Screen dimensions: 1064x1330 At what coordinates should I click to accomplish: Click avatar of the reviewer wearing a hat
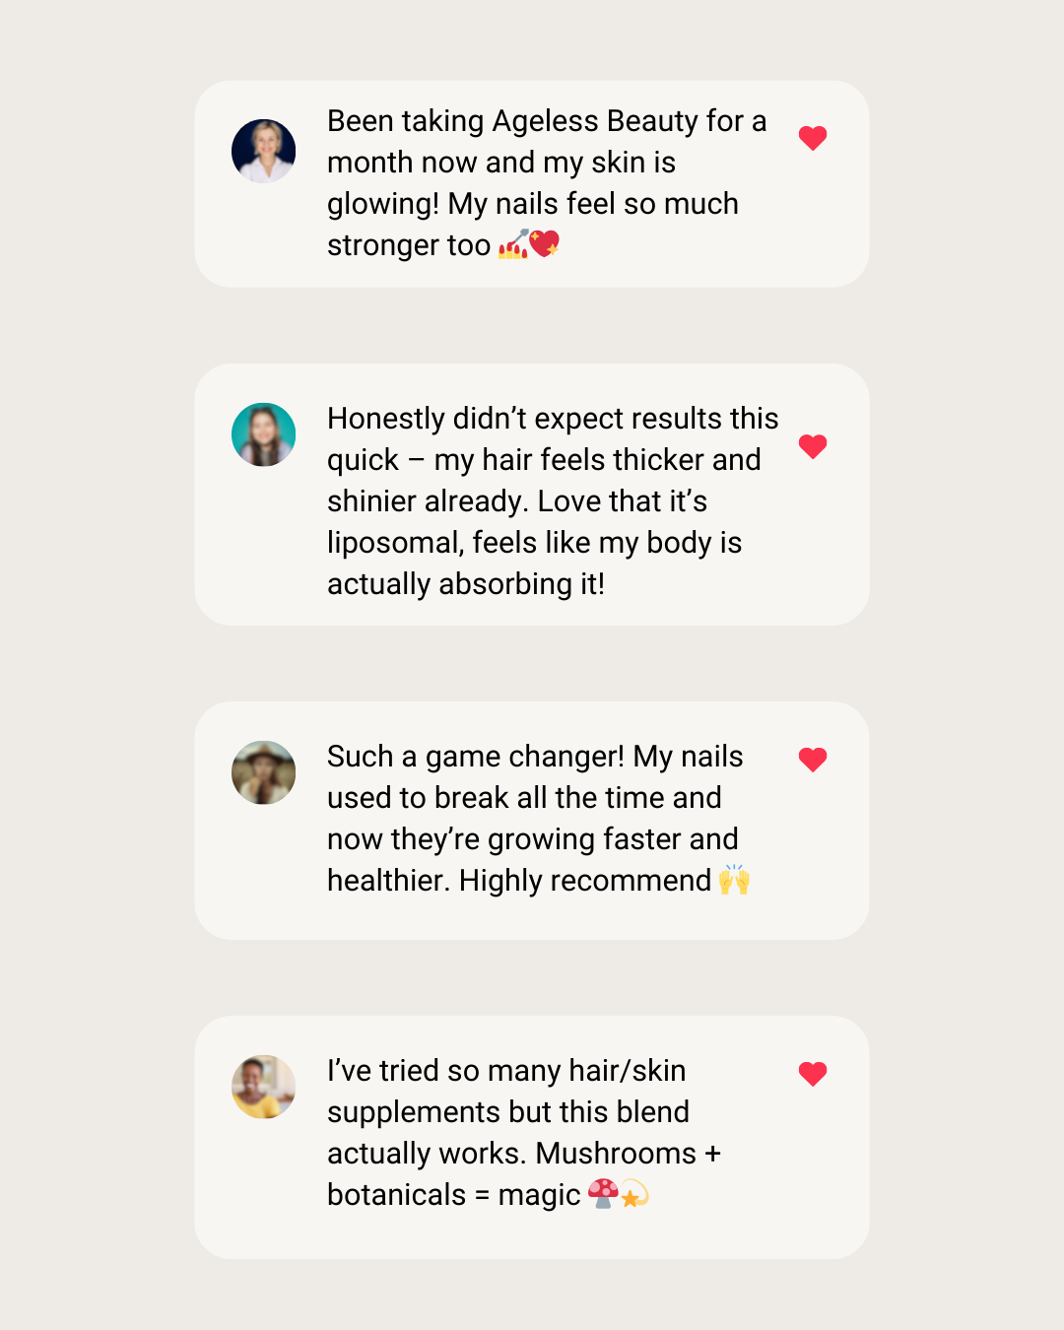tap(264, 772)
